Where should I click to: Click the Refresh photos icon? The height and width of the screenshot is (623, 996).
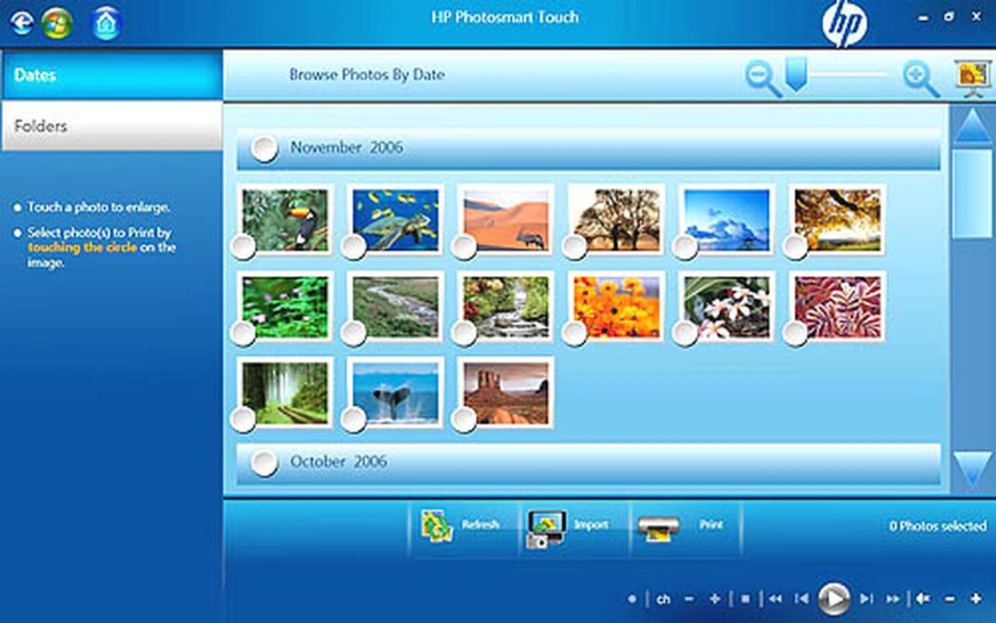click(436, 526)
